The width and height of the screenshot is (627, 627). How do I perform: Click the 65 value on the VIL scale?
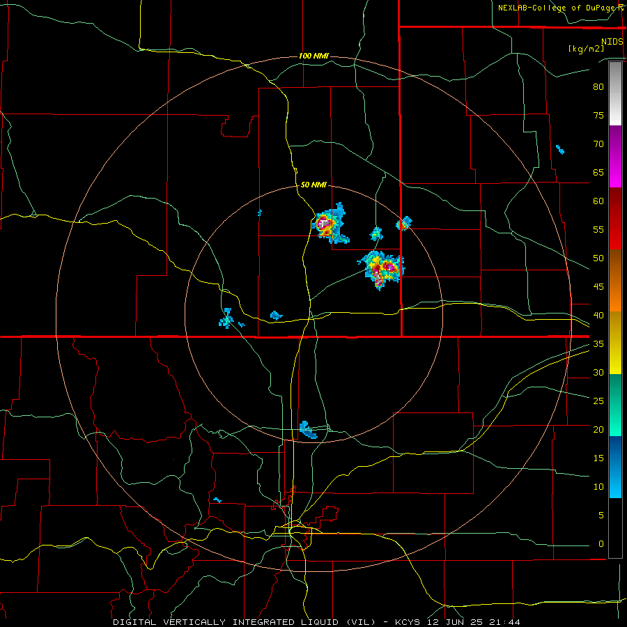pyautogui.click(x=598, y=172)
